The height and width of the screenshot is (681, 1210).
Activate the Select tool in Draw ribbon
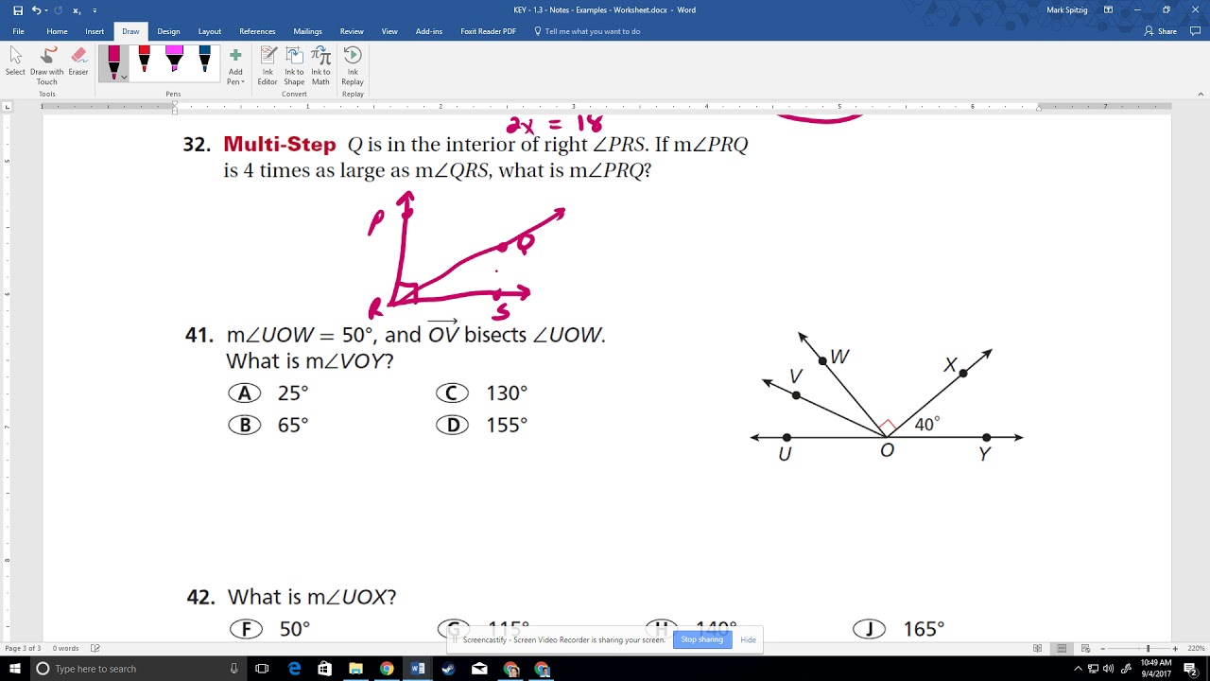(x=15, y=61)
